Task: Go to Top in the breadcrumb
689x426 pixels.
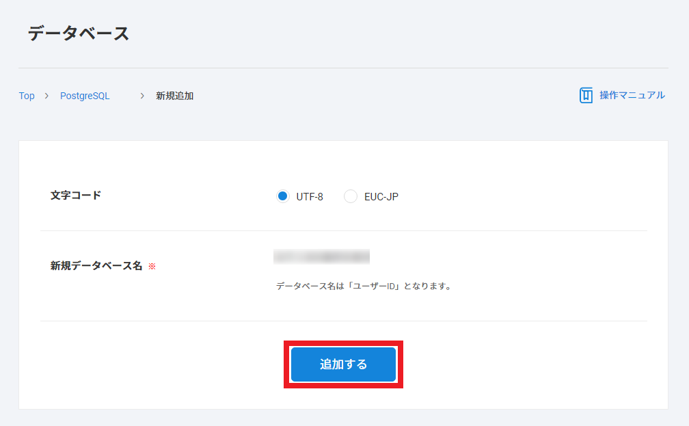Action: pyautogui.click(x=27, y=96)
